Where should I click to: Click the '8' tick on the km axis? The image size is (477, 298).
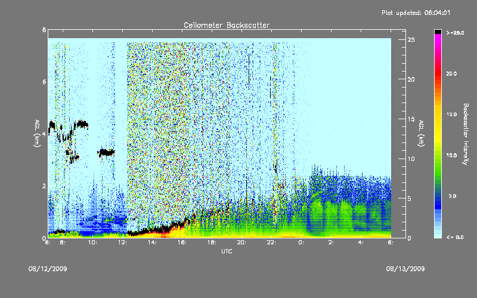[44, 30]
